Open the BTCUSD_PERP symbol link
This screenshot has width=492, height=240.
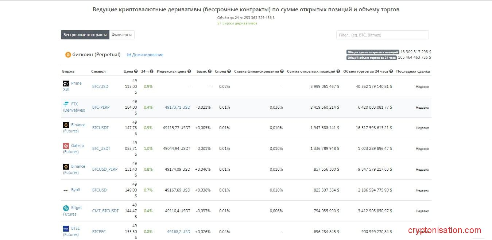[105, 170]
